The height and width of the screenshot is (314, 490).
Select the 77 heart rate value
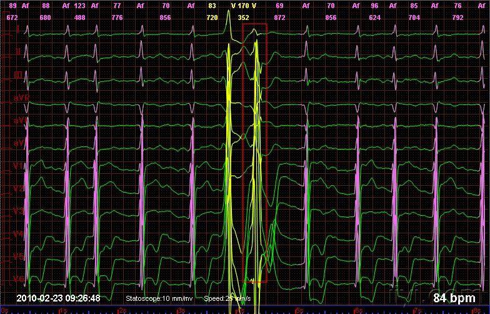(x=117, y=6)
